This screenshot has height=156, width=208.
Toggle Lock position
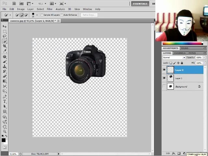[178, 63]
